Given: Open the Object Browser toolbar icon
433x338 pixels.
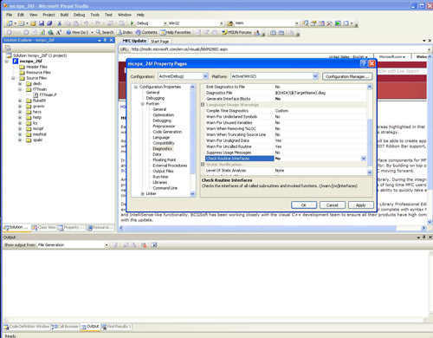Looking at the screenshot, I should [x=321, y=23].
